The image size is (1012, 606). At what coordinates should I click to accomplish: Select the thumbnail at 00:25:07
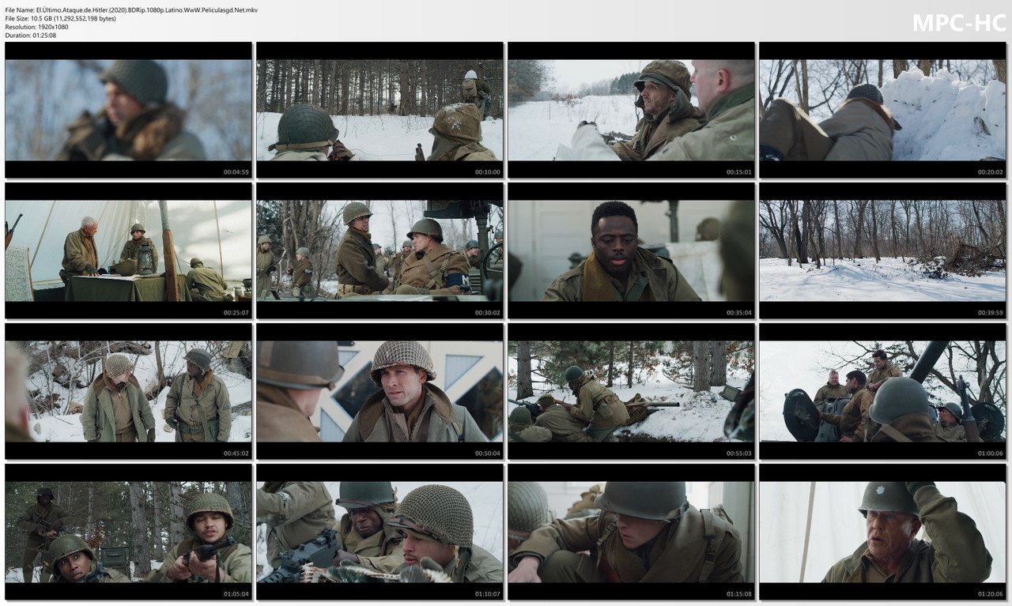click(128, 250)
